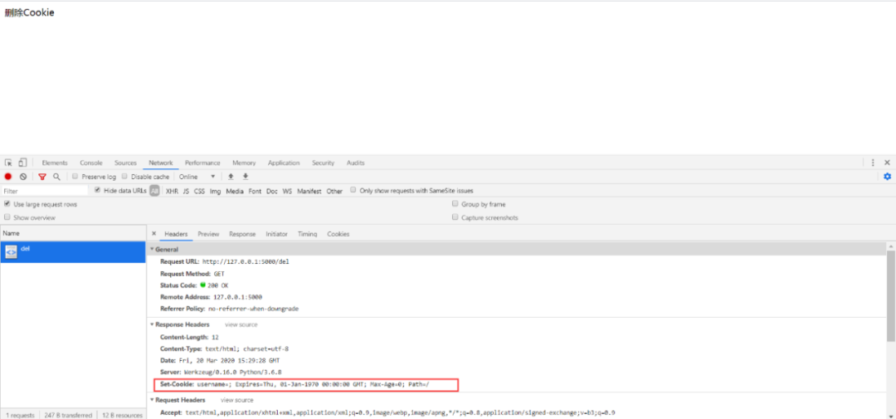896x419 pixels.
Task: Open the Preview details tab
Action: 208,234
